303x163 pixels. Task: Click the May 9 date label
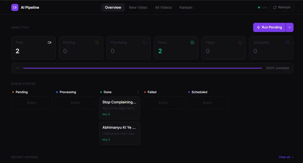point(106,140)
